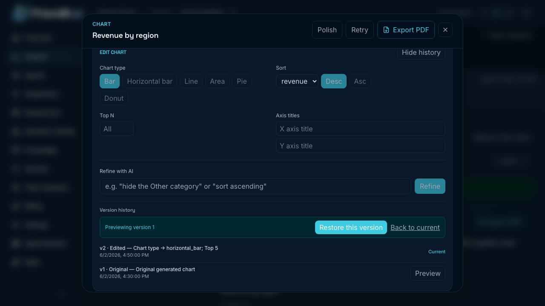Close the chart dialog with X

(445, 30)
